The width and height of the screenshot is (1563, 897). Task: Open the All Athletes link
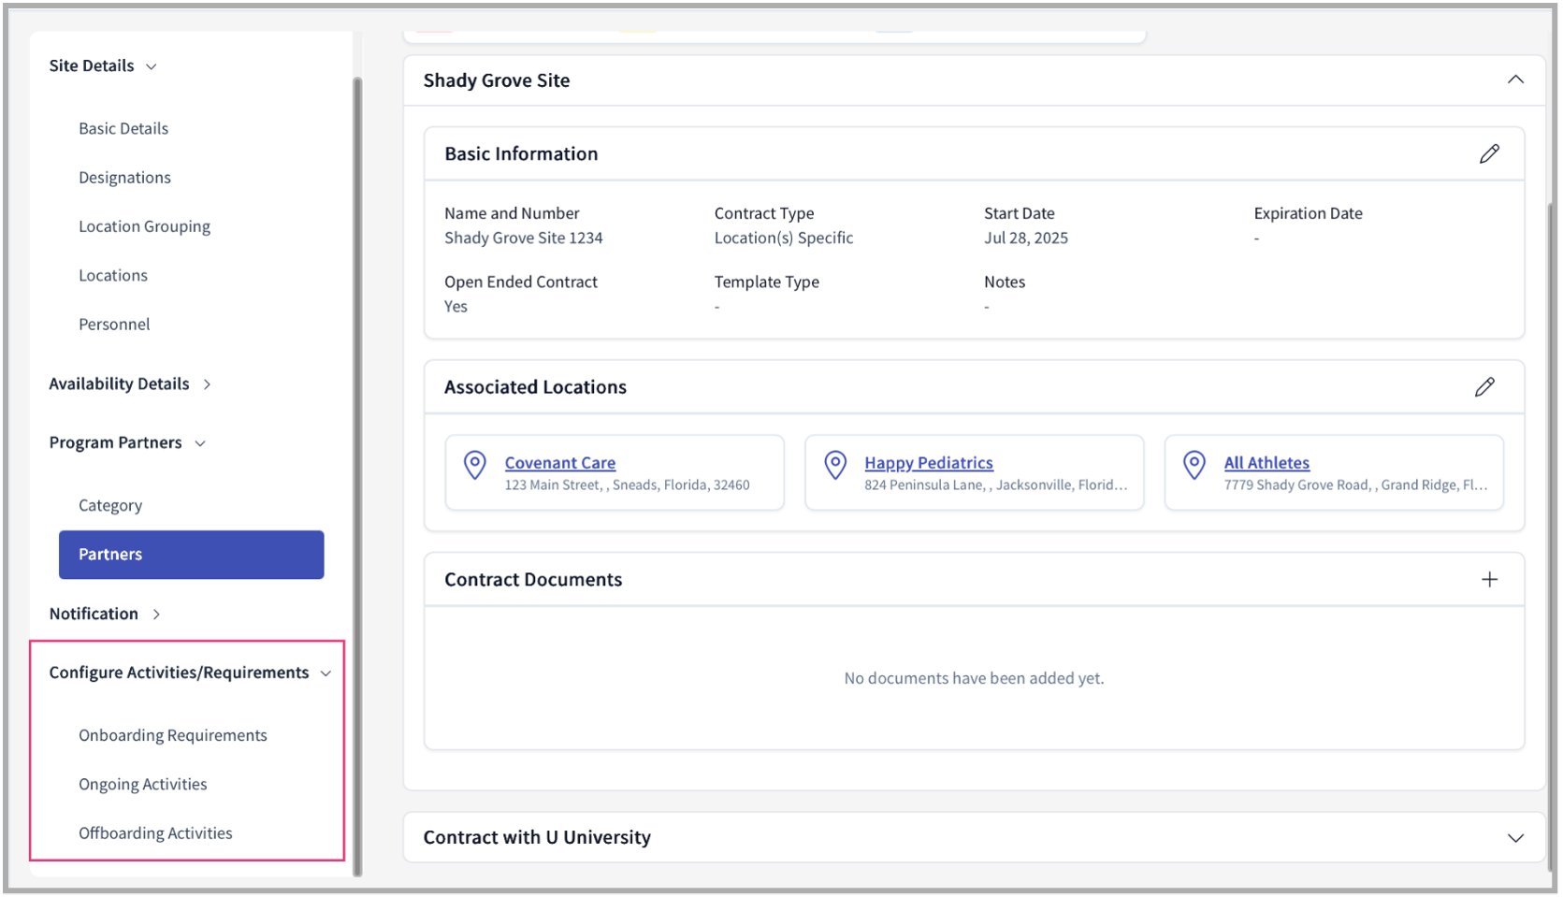[1266, 462]
